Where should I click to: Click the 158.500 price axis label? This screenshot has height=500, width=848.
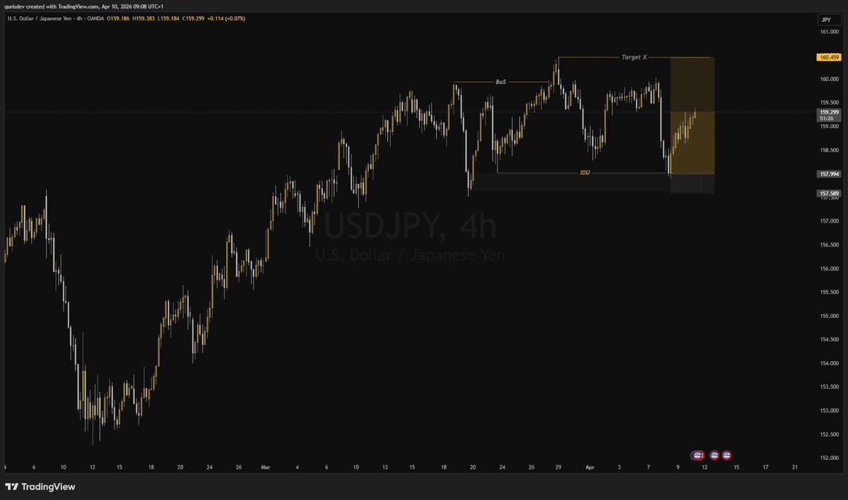coord(828,150)
